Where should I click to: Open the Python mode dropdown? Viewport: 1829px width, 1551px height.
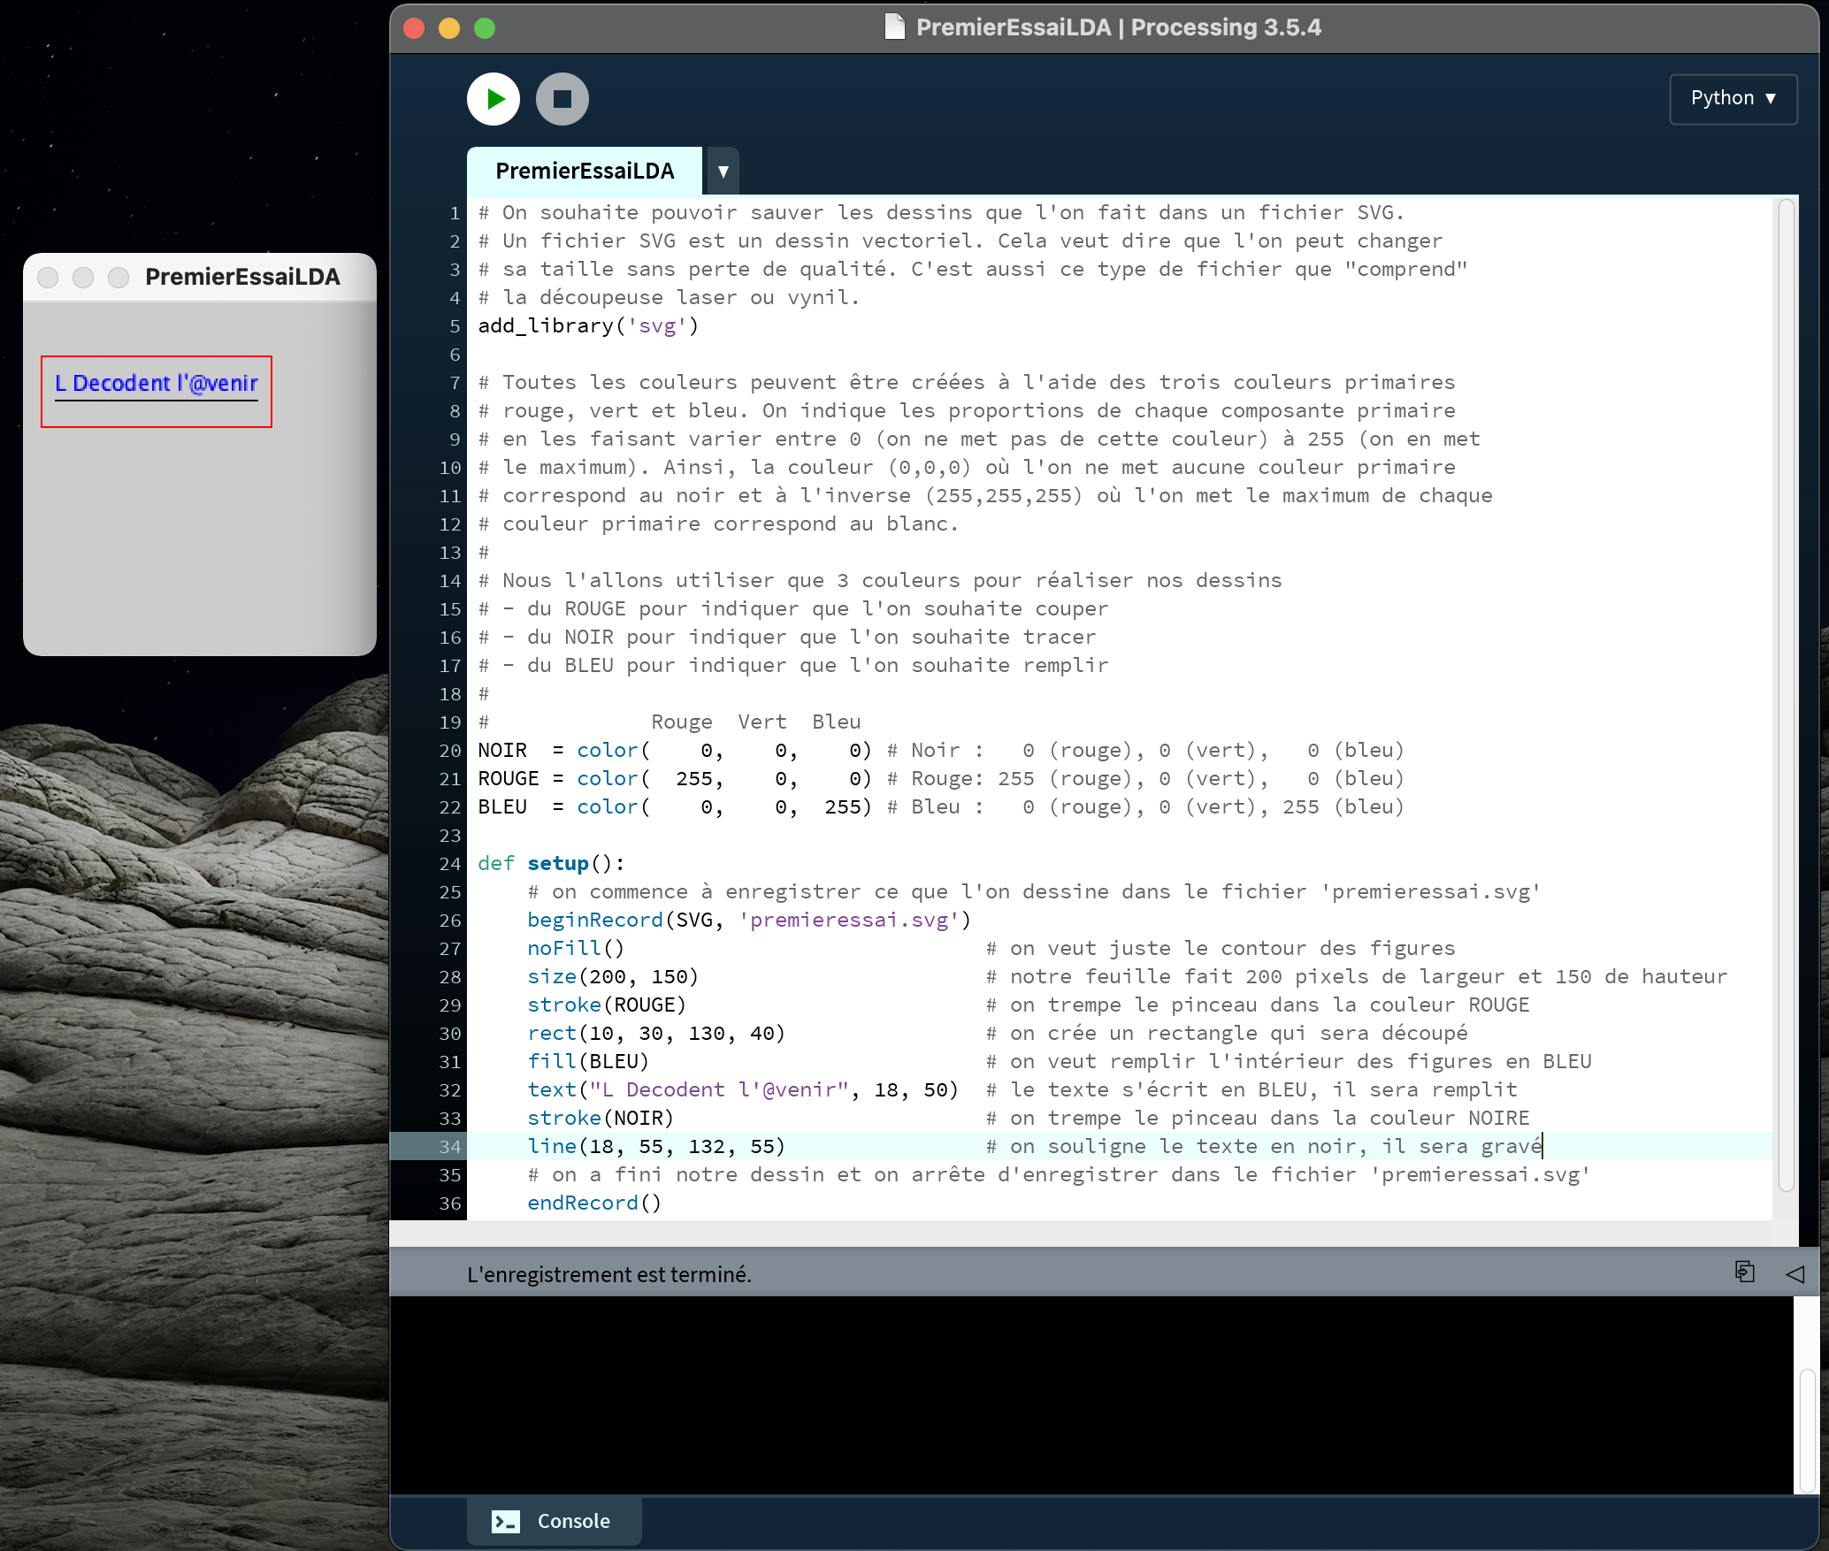coord(1733,99)
